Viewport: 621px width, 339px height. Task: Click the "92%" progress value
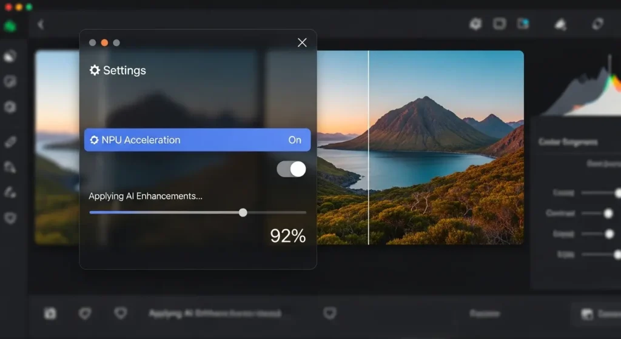pyautogui.click(x=288, y=236)
